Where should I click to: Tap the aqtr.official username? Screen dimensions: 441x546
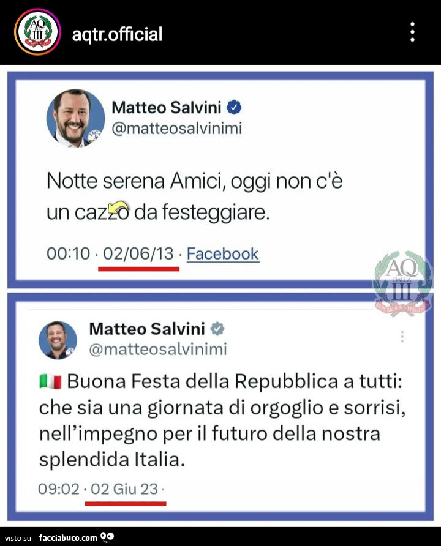(x=117, y=34)
